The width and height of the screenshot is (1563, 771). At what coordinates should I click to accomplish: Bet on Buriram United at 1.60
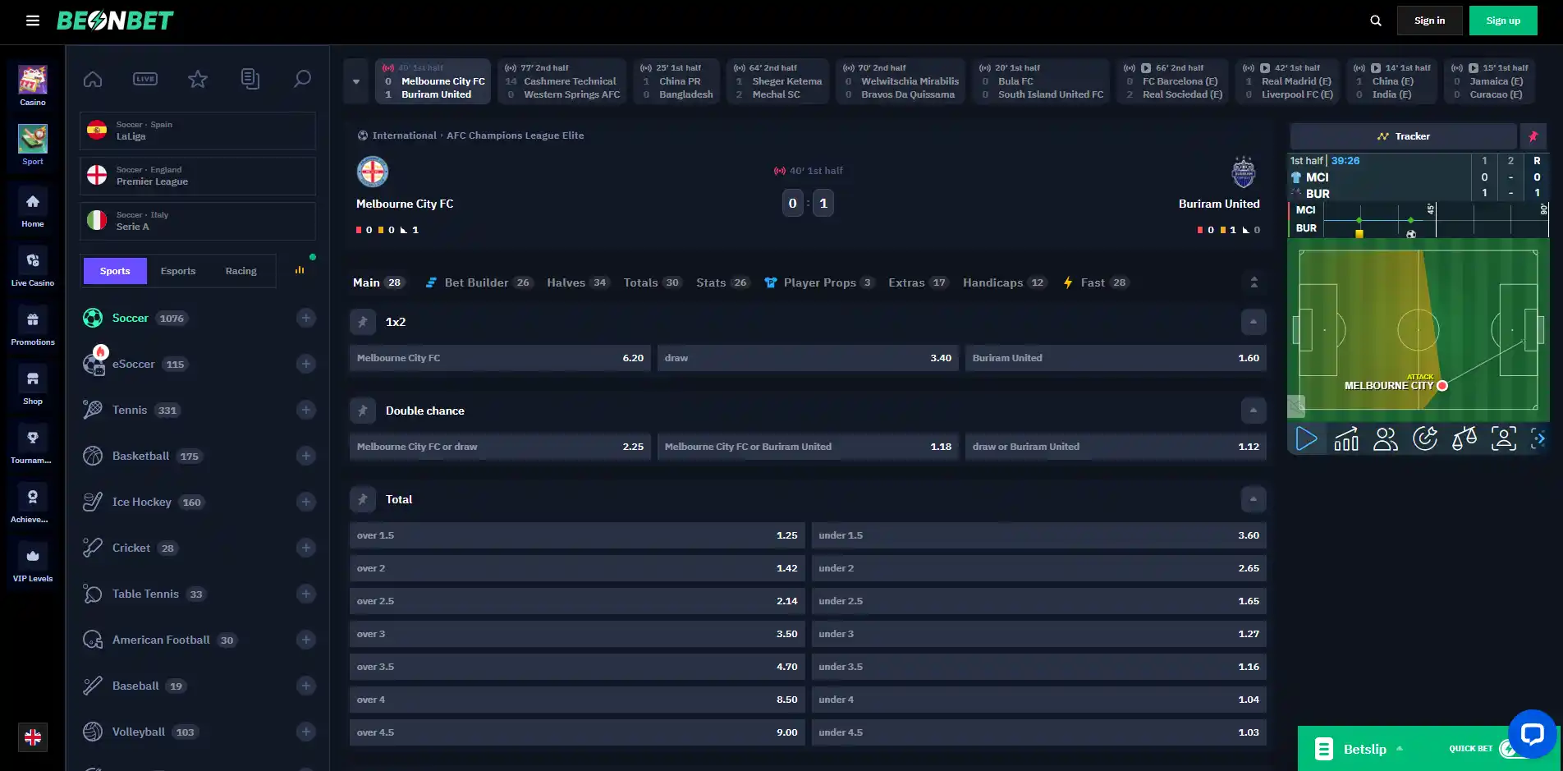coord(1116,358)
